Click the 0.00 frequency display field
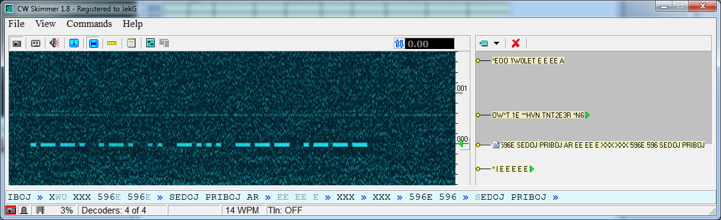The image size is (721, 220). (430, 44)
